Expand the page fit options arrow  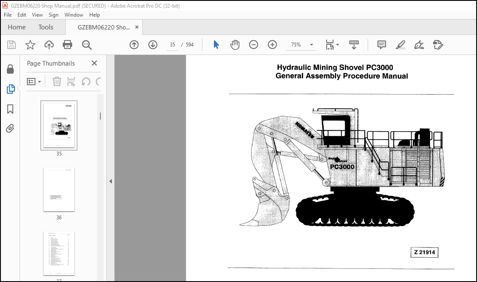click(x=338, y=45)
